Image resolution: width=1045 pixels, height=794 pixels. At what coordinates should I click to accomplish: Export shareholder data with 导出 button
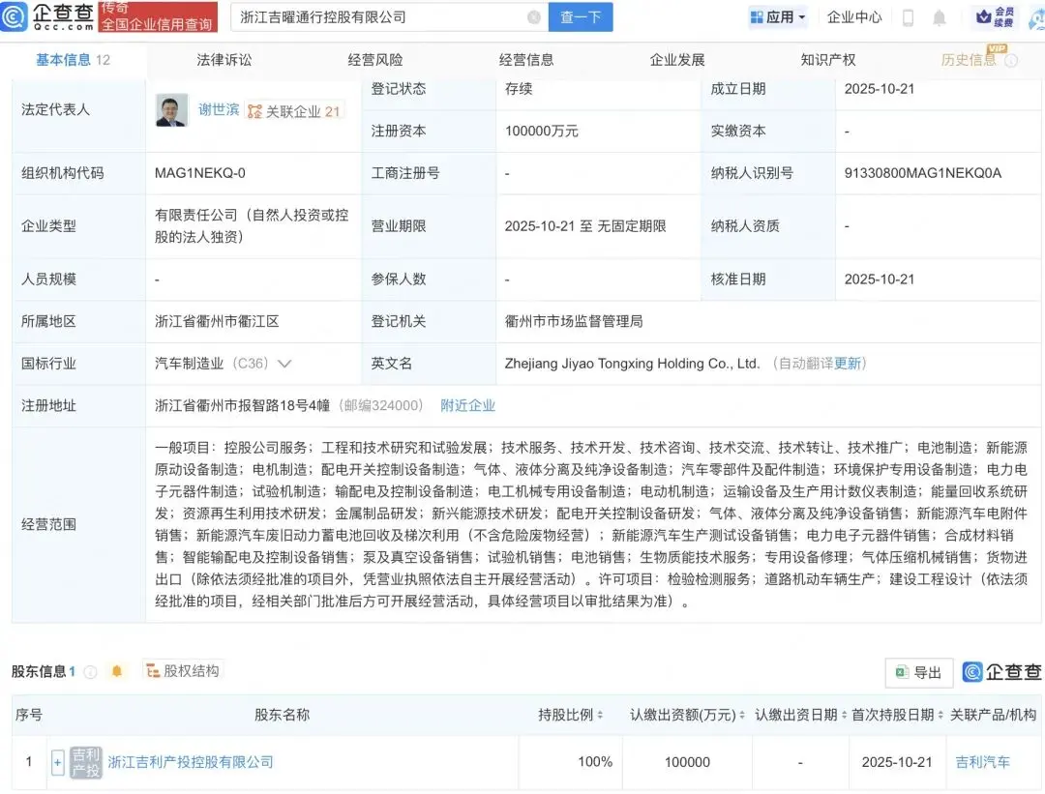click(x=918, y=672)
